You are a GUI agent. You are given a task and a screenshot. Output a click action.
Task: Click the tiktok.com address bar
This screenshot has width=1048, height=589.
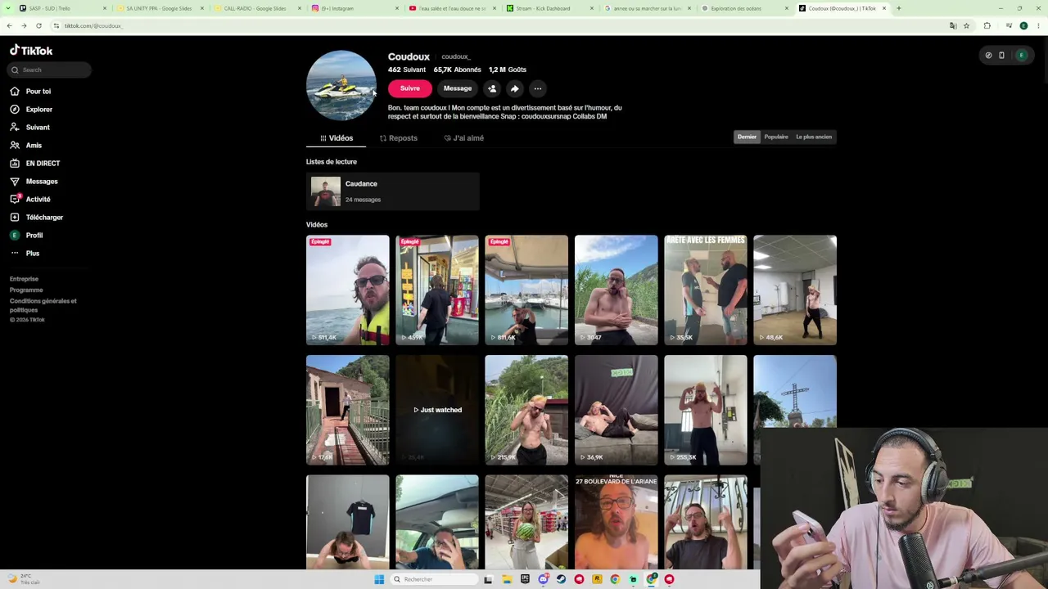[x=491, y=25]
